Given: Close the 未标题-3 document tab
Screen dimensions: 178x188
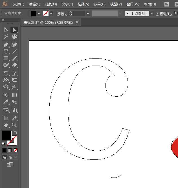Looking at the screenshot, I should click(77, 22).
